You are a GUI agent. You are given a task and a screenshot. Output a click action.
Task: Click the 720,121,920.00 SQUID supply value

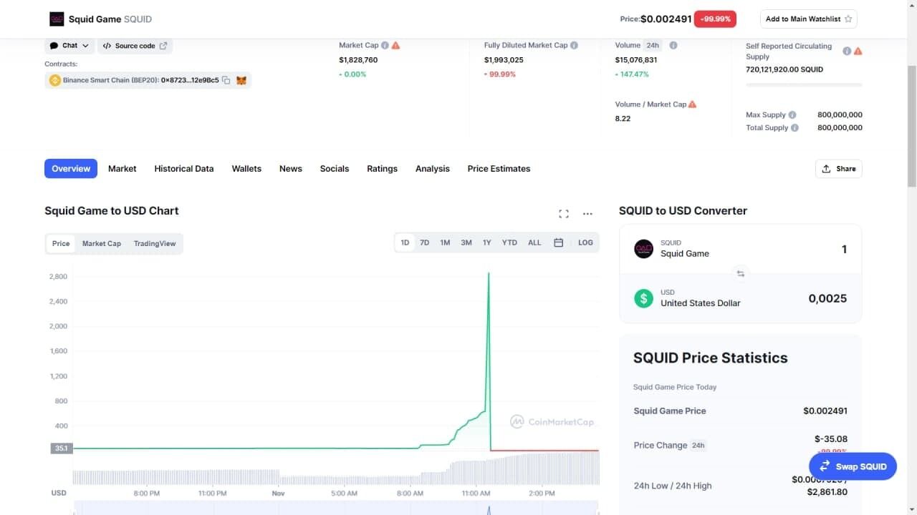[x=784, y=69]
